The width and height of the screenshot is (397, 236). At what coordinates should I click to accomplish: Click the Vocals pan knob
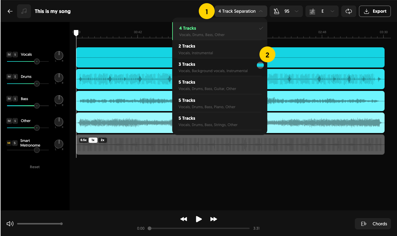tap(59, 55)
